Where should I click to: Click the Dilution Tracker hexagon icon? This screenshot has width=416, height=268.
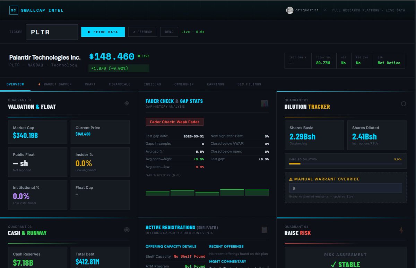coord(404,104)
